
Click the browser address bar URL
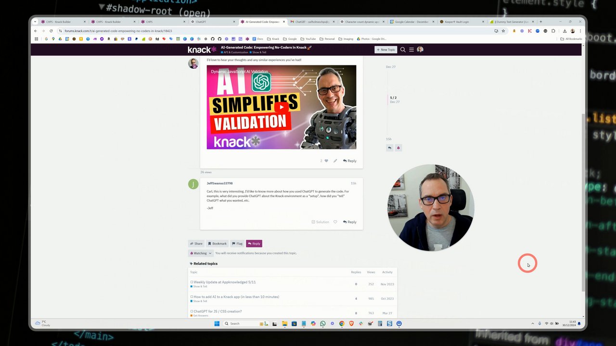pyautogui.click(x=118, y=31)
